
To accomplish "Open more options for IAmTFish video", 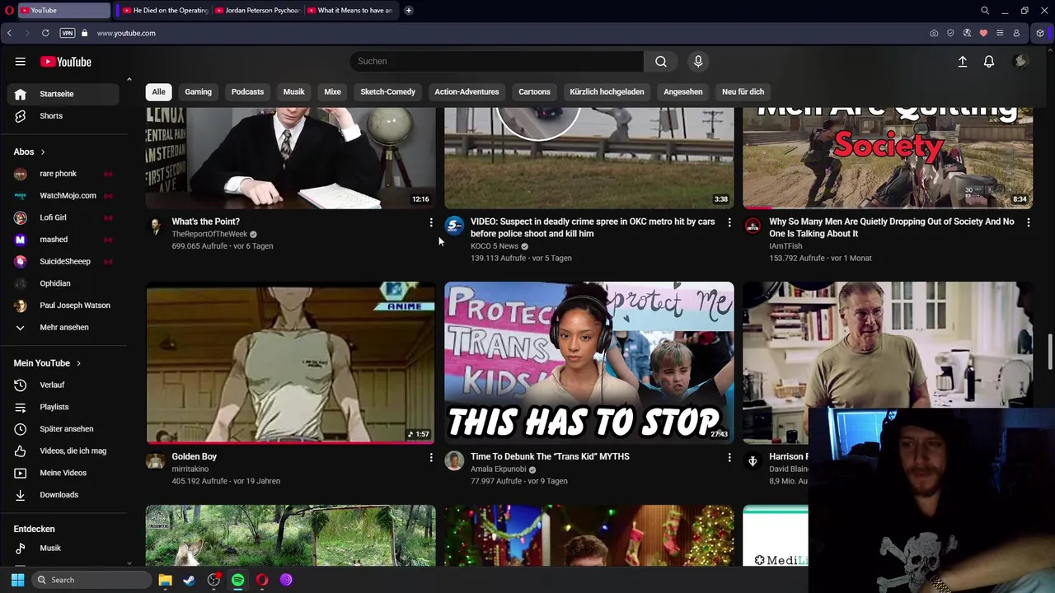I will pos(1028,222).
